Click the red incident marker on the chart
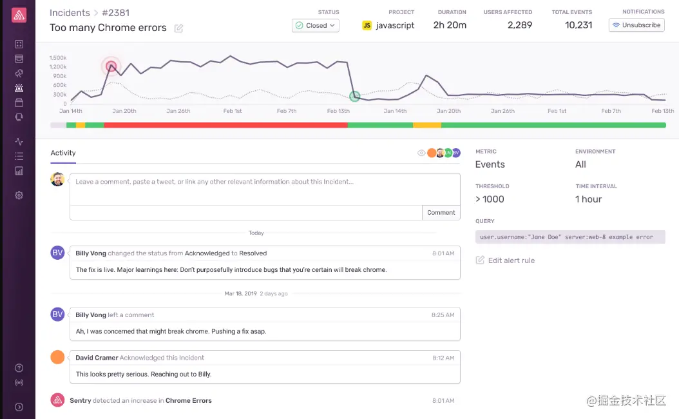The image size is (679, 419). (x=111, y=66)
